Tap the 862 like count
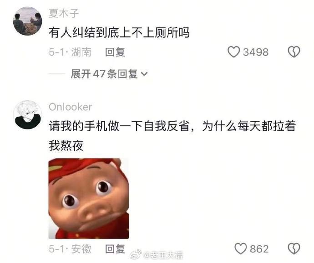Viewport: 314px width, 263px height. (x=259, y=249)
